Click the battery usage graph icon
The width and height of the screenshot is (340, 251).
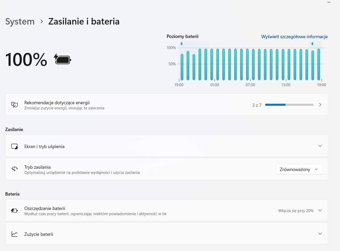click(14, 234)
